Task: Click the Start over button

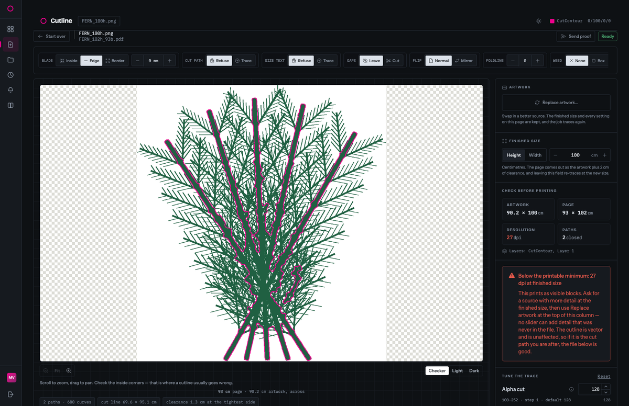Action: [x=51, y=36]
